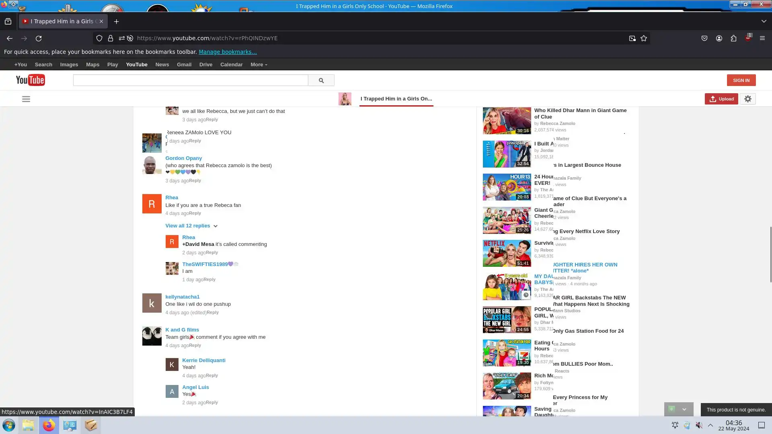This screenshot has height=434, width=772.
Task: Open the More dropdown in Google bar
Action: click(259, 65)
